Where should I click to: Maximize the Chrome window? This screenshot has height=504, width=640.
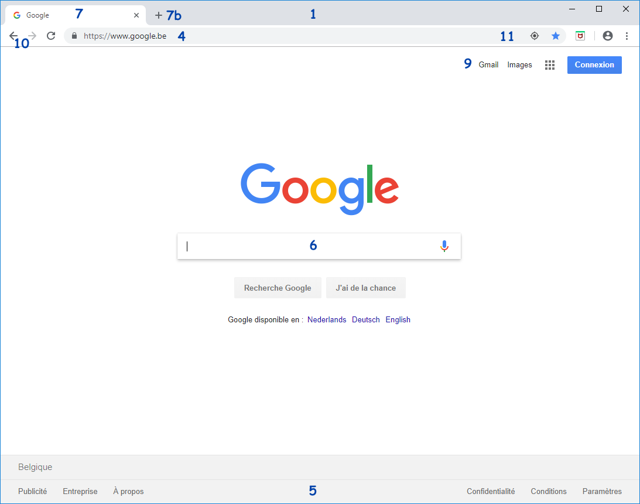tap(599, 9)
